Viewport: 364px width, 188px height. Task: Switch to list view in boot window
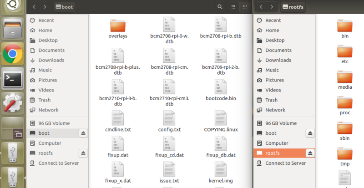[233, 7]
